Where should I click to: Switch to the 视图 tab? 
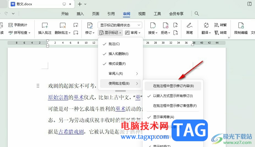pyautogui.click(x=142, y=14)
